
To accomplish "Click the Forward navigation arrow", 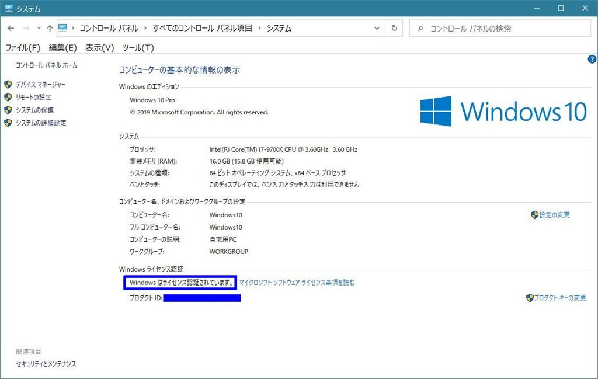I will (x=26, y=28).
